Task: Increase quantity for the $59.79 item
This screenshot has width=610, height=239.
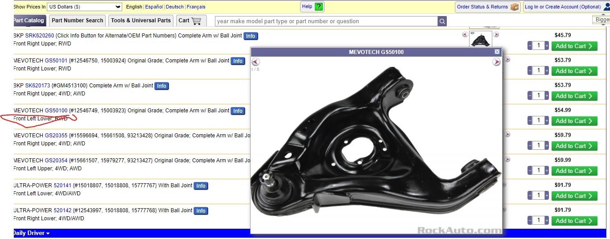Action: coord(547,145)
